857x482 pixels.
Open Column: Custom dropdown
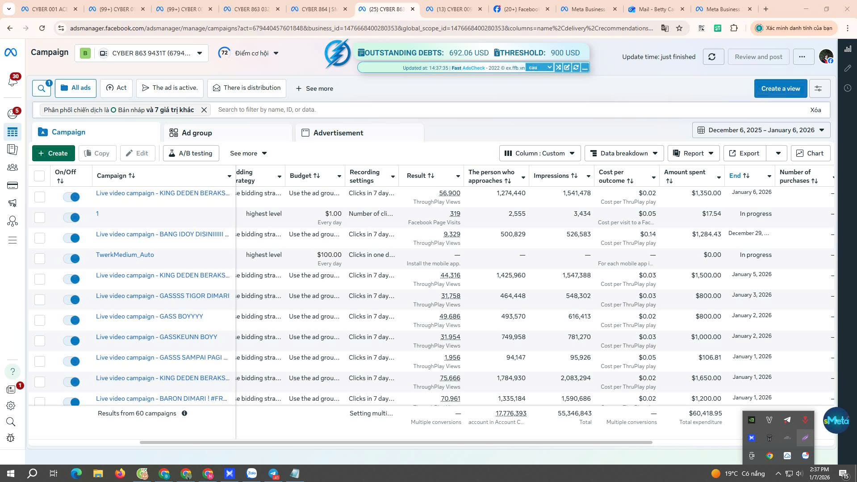(x=539, y=153)
